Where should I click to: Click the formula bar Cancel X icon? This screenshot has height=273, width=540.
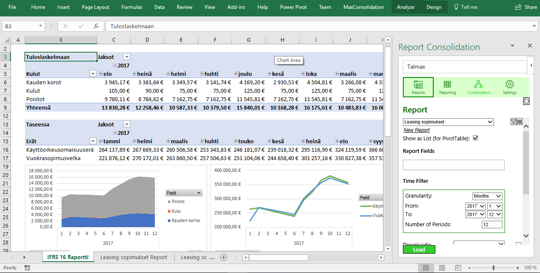click(65, 26)
